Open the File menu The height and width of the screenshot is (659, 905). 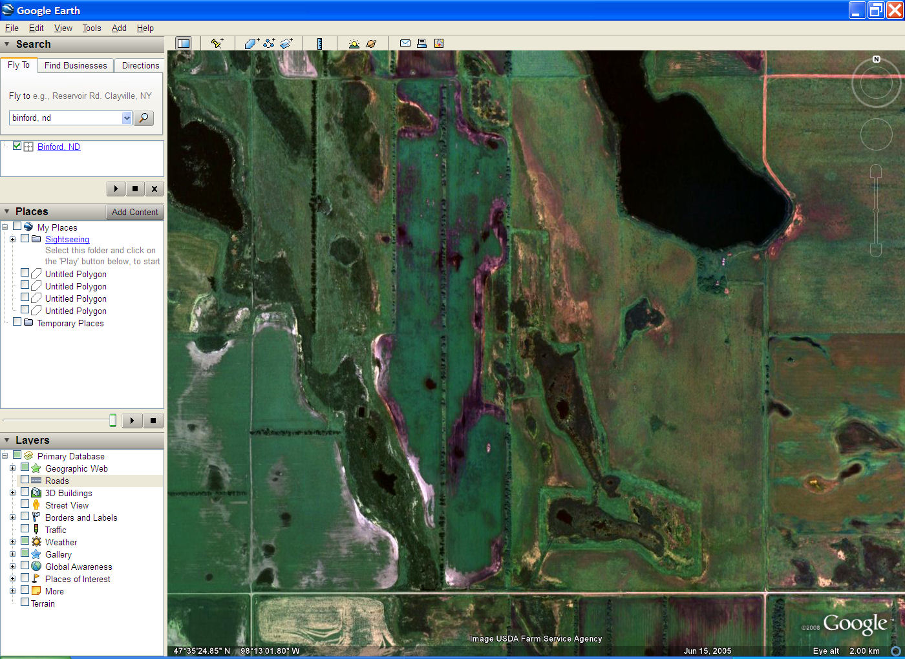coord(12,28)
